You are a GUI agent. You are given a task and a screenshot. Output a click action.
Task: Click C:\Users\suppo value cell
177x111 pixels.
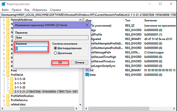154,52
